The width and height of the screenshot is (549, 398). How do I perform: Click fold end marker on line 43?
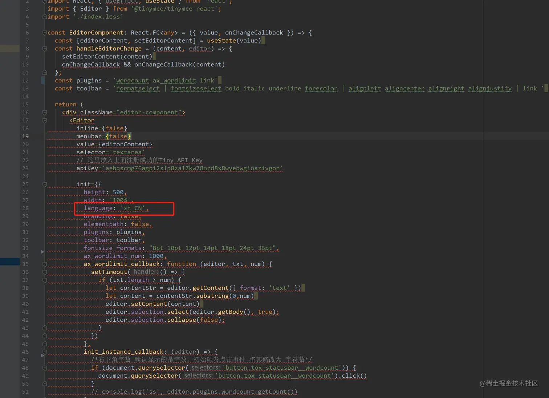(x=45, y=328)
